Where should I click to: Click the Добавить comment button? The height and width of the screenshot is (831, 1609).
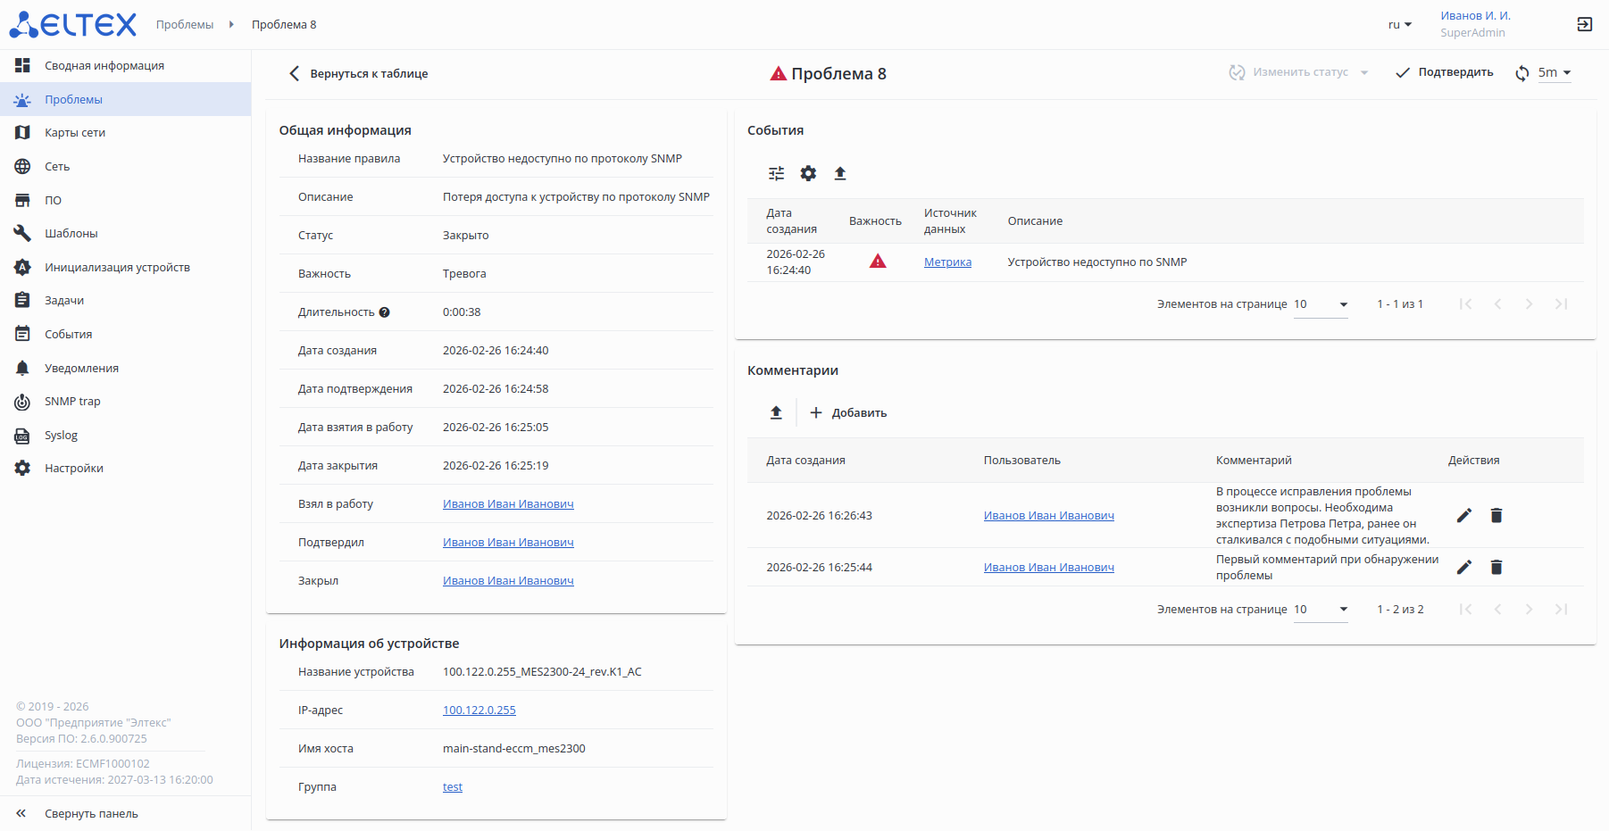(848, 412)
